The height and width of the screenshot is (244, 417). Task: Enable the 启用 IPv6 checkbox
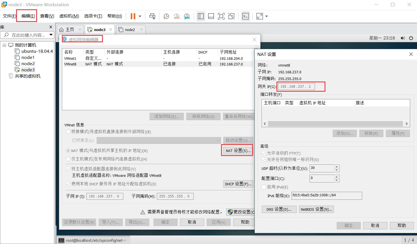pos(263,187)
